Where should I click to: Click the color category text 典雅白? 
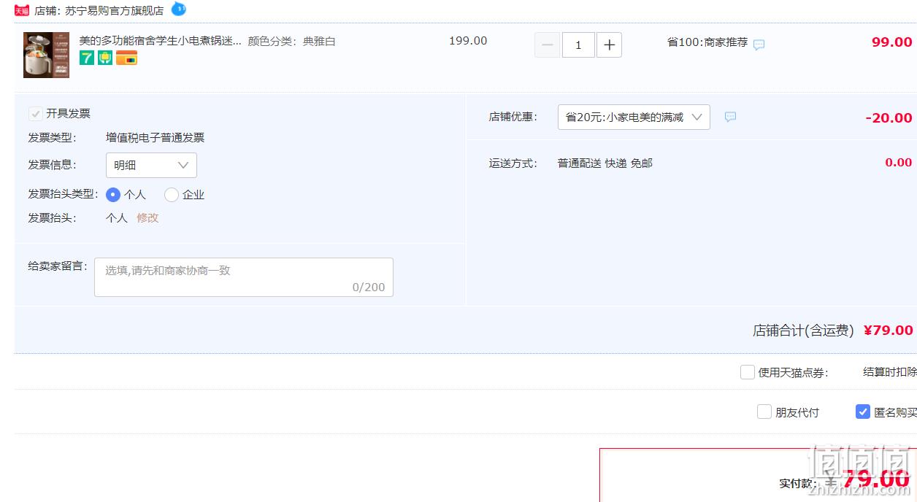coord(319,42)
